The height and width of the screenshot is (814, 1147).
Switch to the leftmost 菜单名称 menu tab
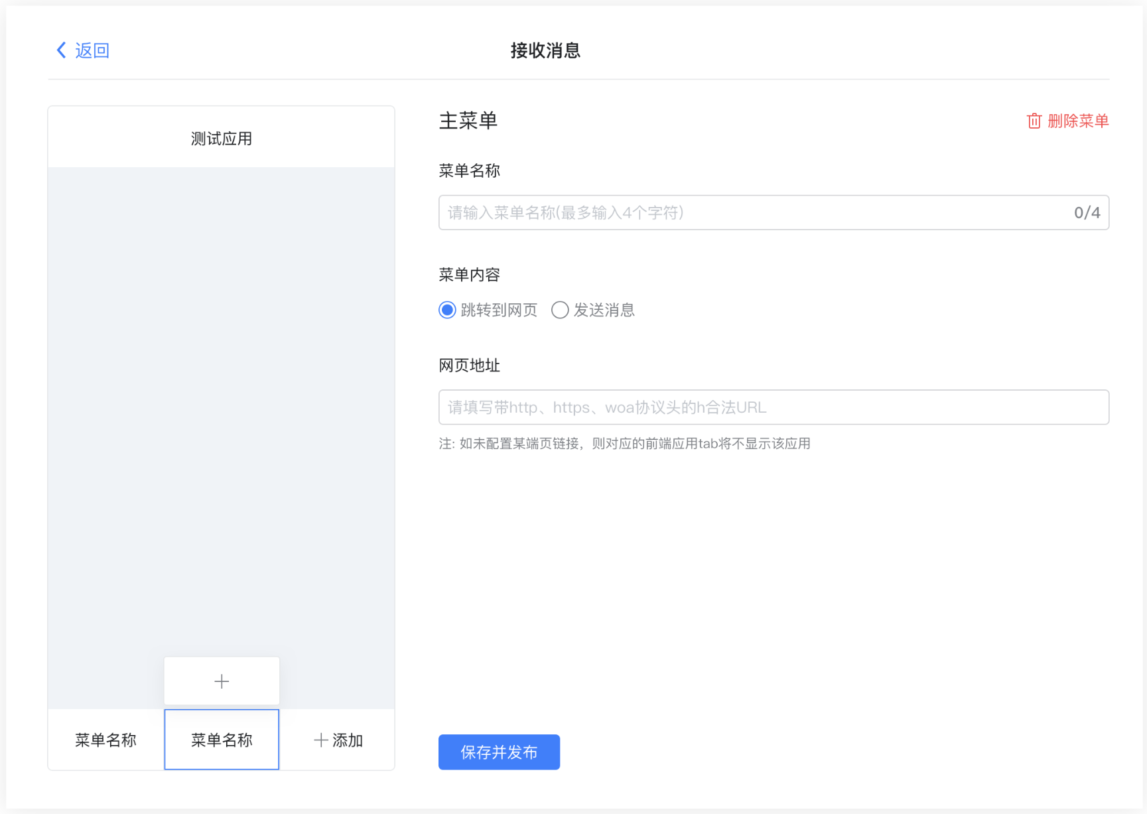point(105,740)
